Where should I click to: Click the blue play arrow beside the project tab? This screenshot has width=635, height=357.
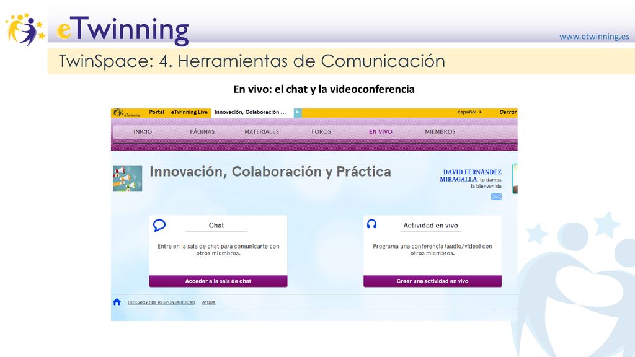tap(298, 113)
